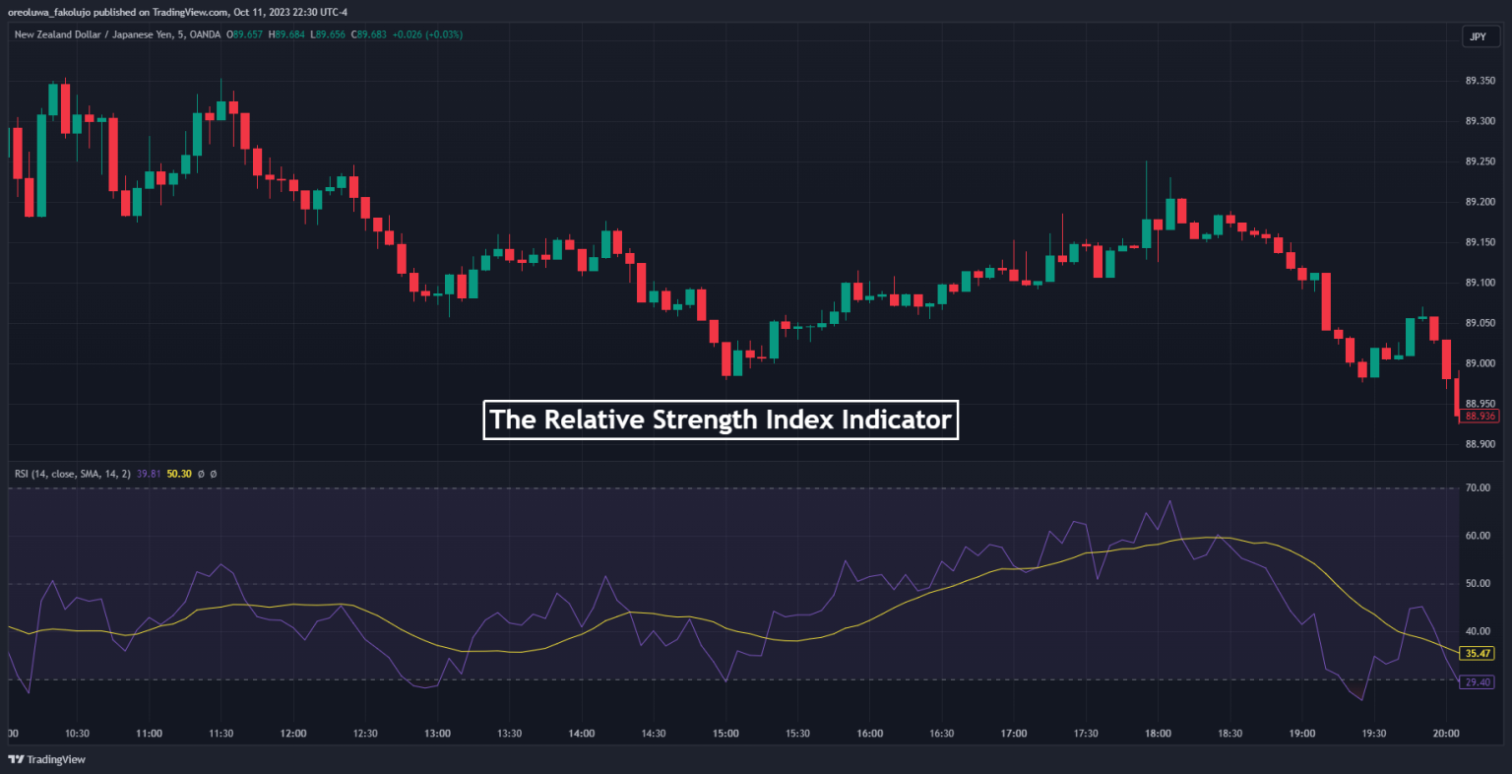Toggle the purple RSI value 39.81 in legend

point(147,474)
